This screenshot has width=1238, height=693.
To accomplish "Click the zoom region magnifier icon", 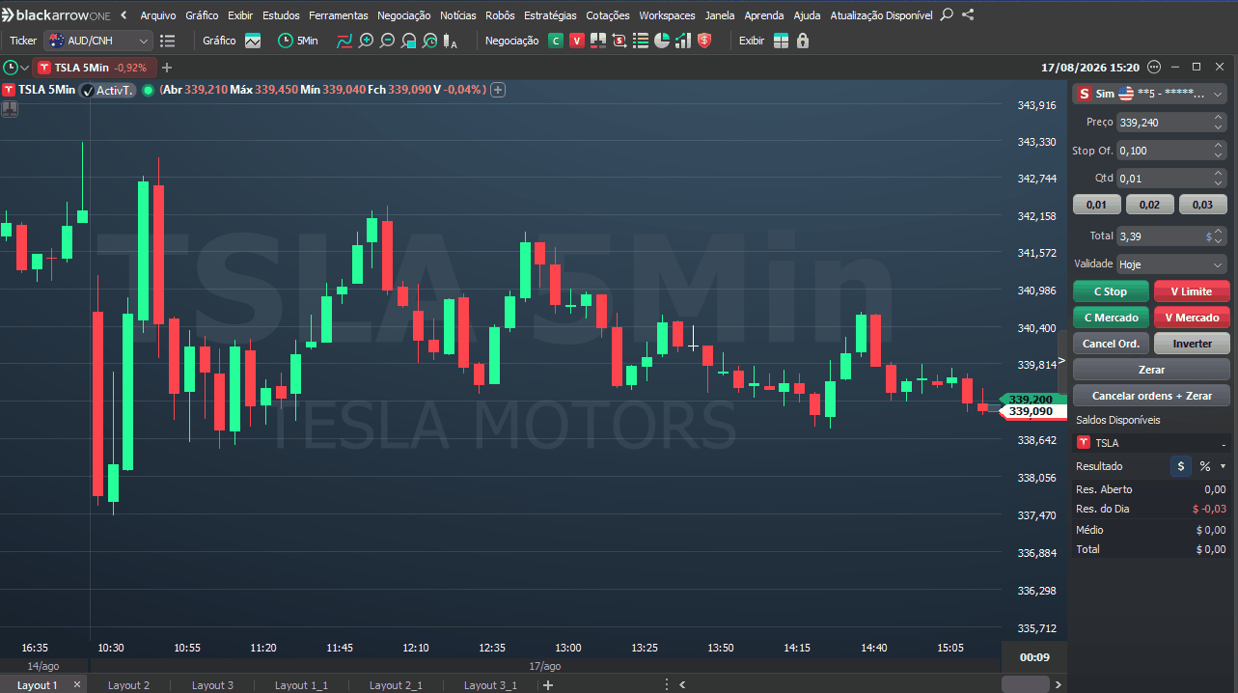I will click(408, 41).
